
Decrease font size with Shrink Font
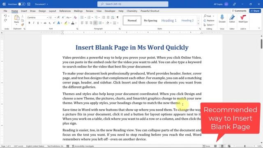(x=63, y=17)
